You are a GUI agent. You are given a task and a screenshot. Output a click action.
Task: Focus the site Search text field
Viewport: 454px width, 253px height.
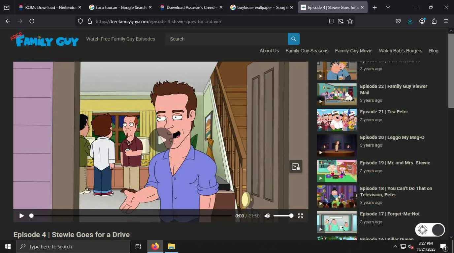tap(226, 39)
